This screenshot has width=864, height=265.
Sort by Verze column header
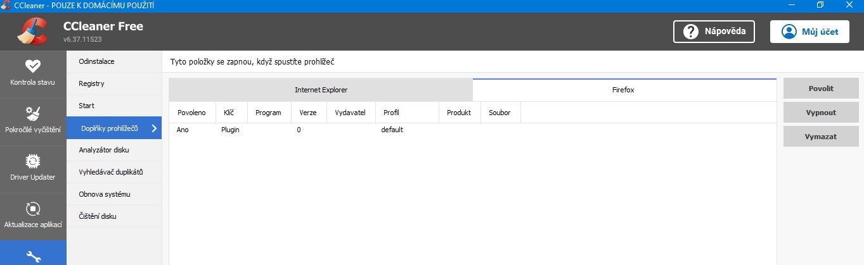(309, 113)
